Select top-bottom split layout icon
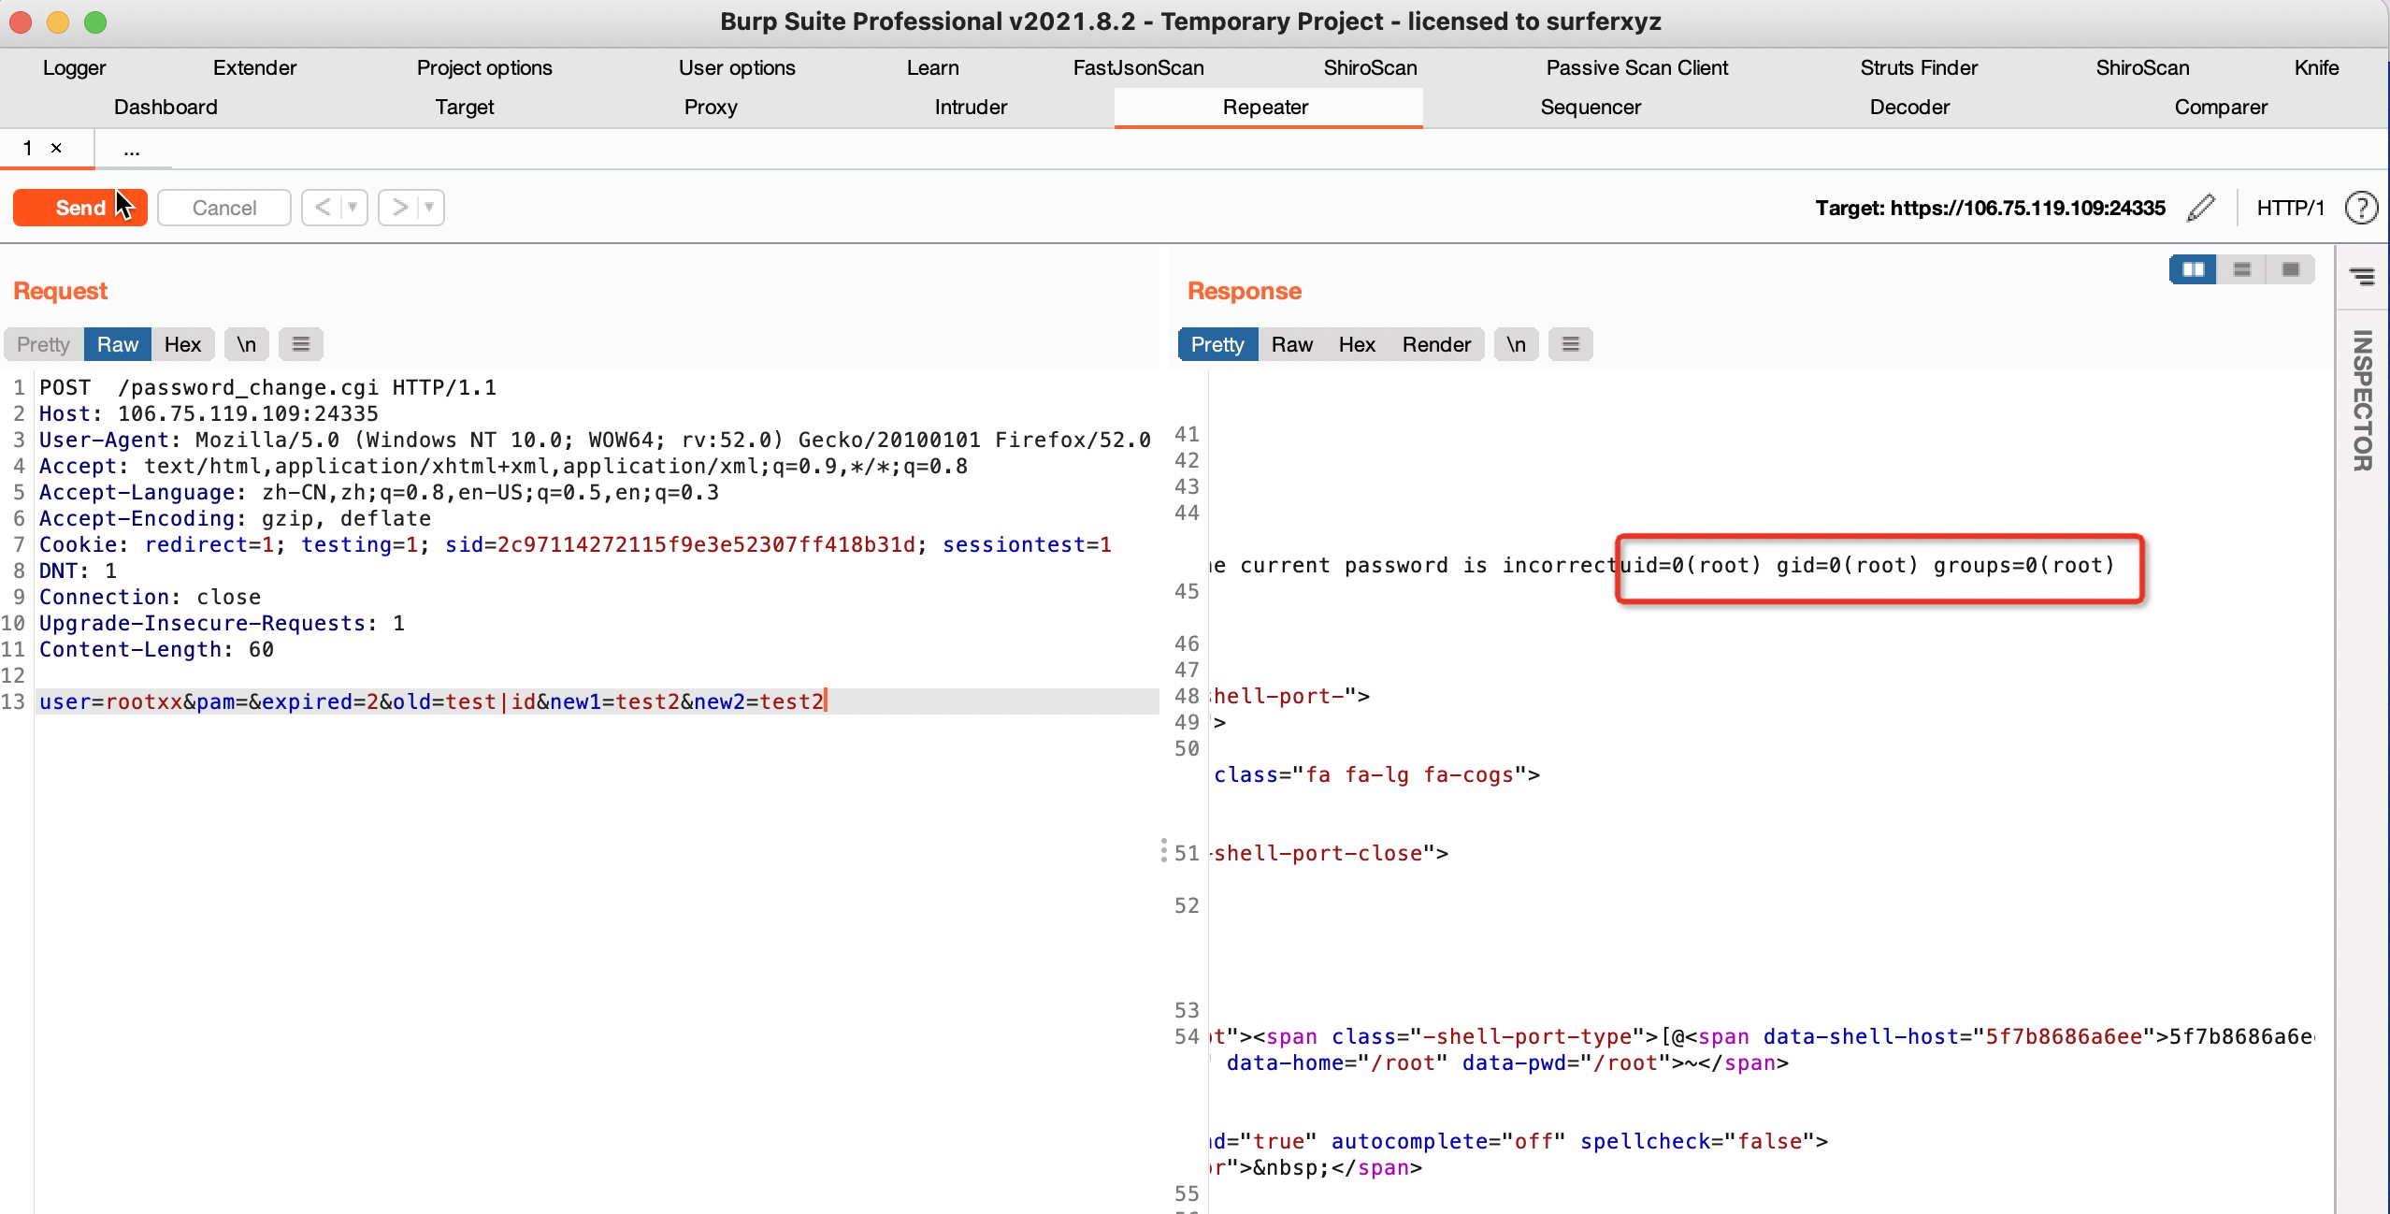Viewport: 2390px width, 1214px height. pyautogui.click(x=2241, y=269)
